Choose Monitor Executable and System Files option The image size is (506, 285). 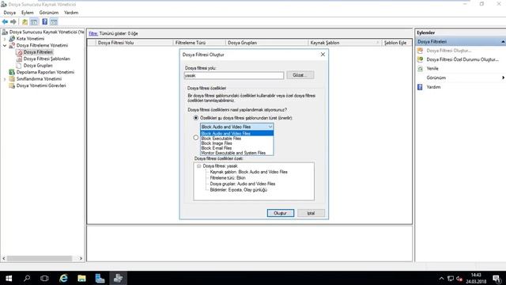click(237, 153)
